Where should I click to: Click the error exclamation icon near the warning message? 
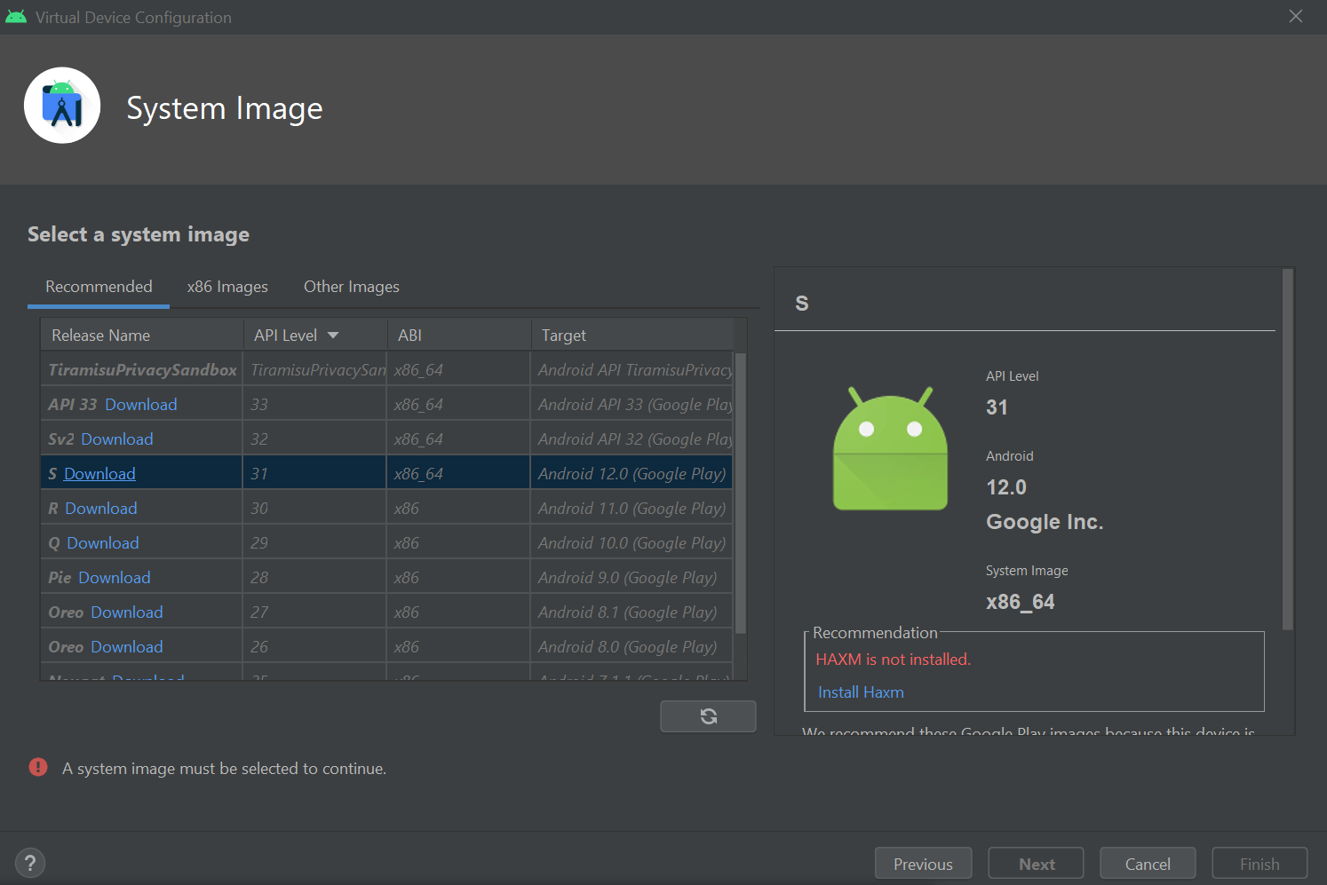(37, 767)
